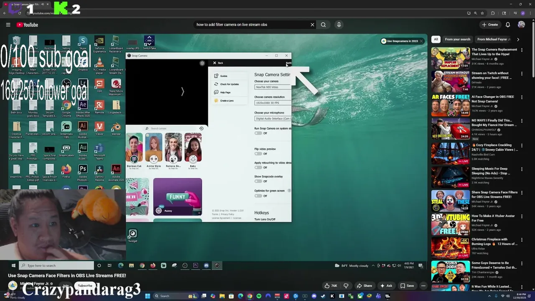This screenshot has height=301, width=535.
Task: Open more actions ellipsis under video
Action: 423,286
